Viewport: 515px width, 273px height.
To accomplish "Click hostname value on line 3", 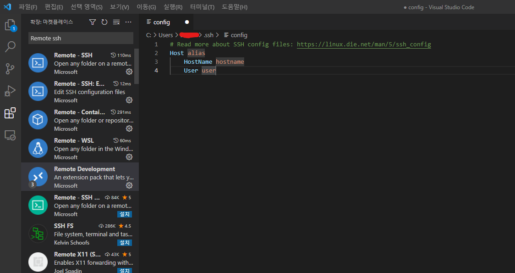I will (230, 61).
